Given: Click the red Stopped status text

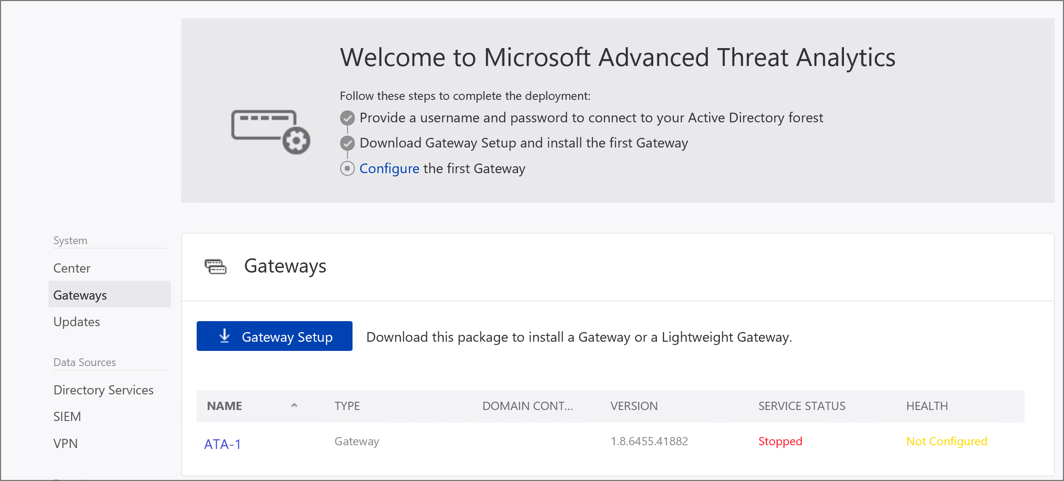Looking at the screenshot, I should coord(780,441).
